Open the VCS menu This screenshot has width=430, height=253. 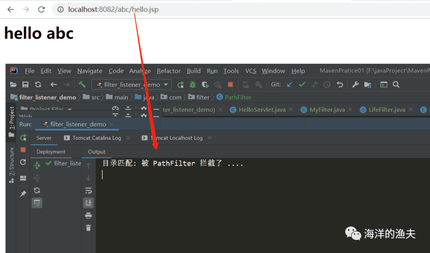(x=251, y=71)
